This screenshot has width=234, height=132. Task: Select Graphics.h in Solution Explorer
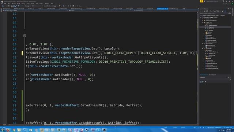click(x=212, y=27)
